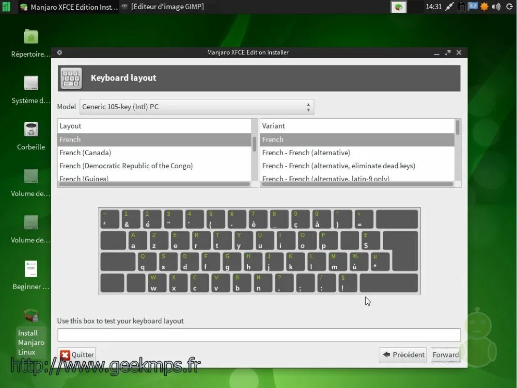Click the Layout list vertical scrollbar
This screenshot has height=388, width=517.
(254, 144)
